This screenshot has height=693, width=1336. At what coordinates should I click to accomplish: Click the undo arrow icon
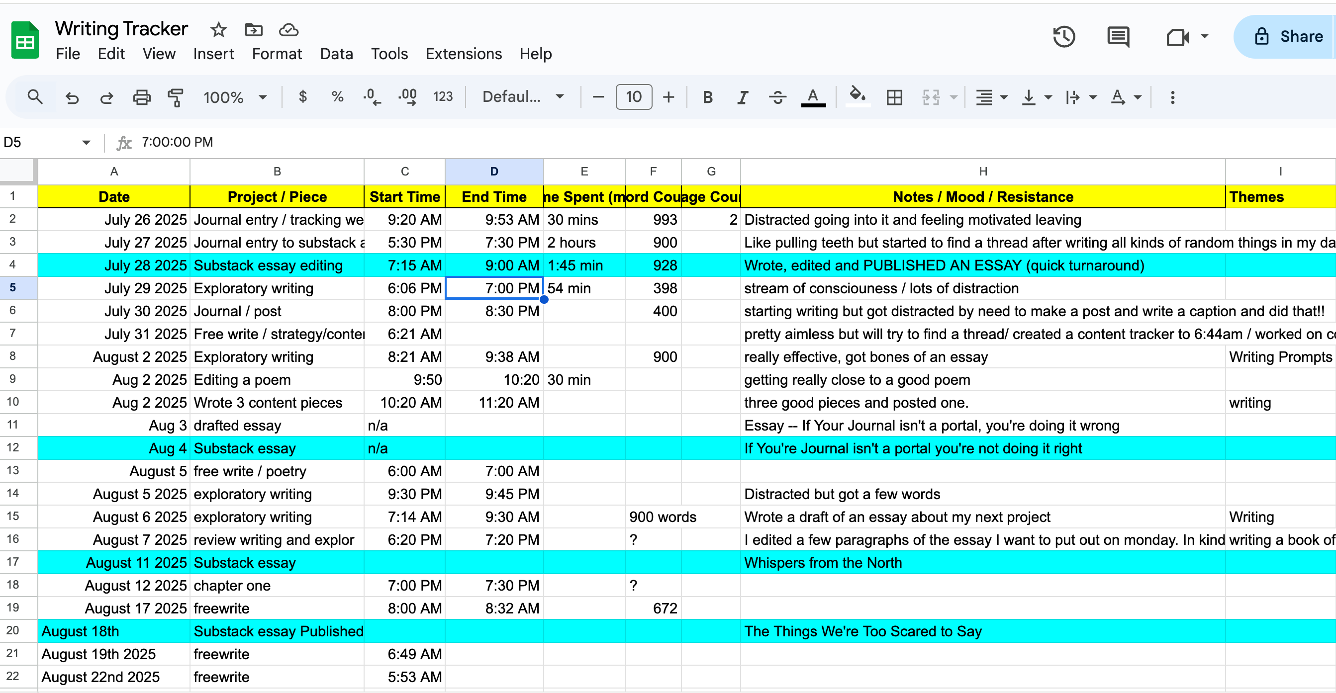pyautogui.click(x=72, y=97)
